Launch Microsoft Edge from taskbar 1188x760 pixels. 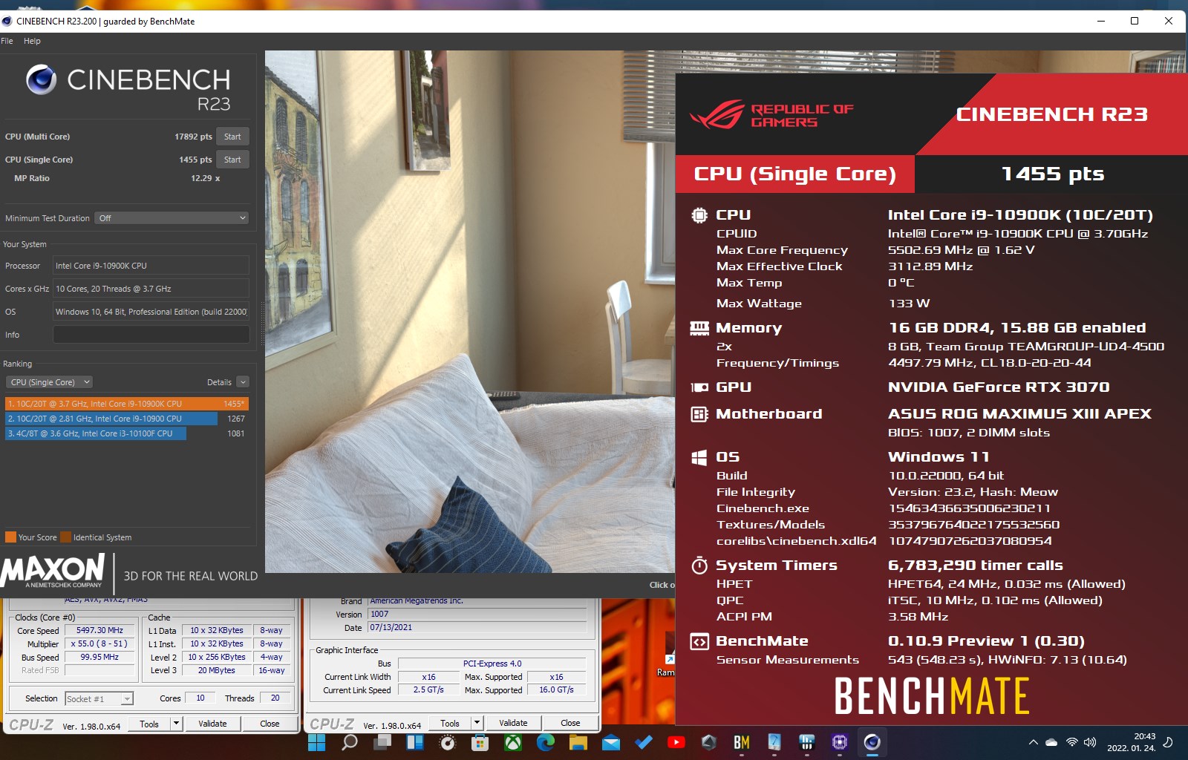click(x=545, y=742)
